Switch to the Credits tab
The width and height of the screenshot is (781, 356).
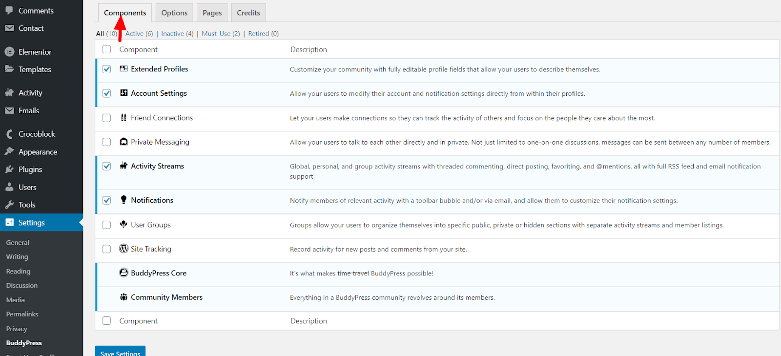248,13
